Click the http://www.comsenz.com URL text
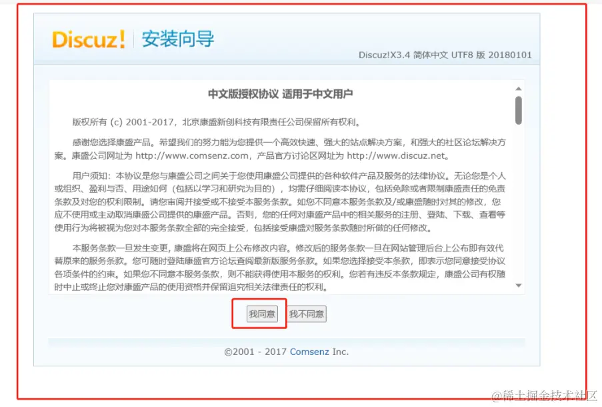 click(x=192, y=155)
